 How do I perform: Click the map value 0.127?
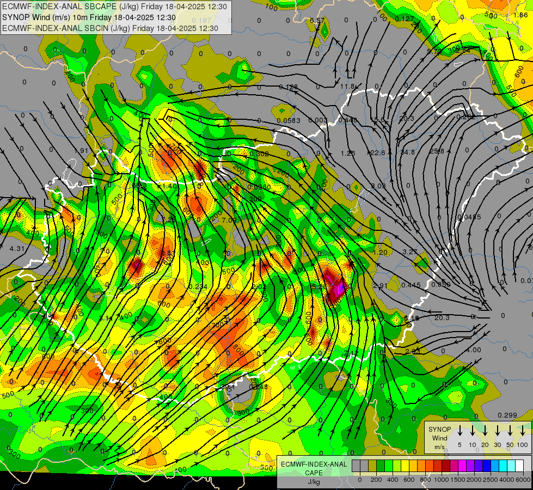405,19
